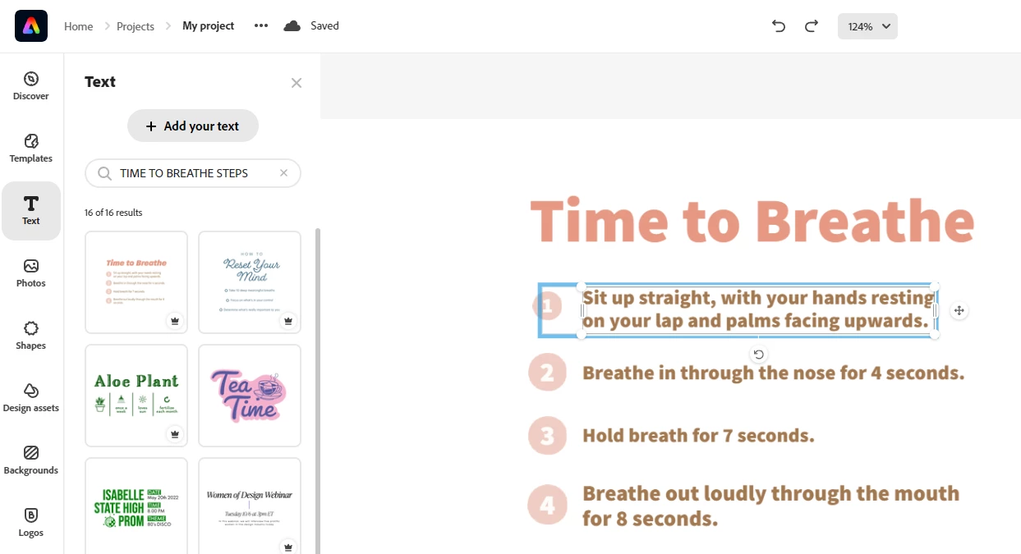Select the Reset Your Mind template thumbnail

(x=250, y=282)
